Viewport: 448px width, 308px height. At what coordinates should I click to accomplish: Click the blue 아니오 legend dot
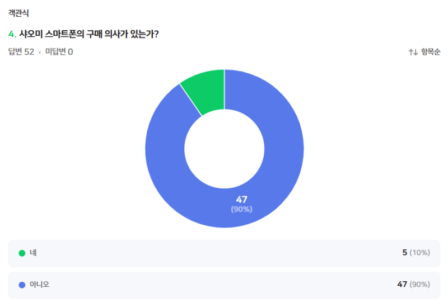coord(22,285)
